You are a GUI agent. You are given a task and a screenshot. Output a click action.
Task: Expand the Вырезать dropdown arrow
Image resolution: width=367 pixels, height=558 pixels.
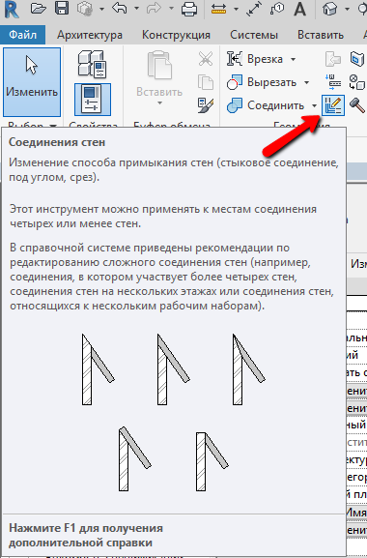[x=306, y=82]
